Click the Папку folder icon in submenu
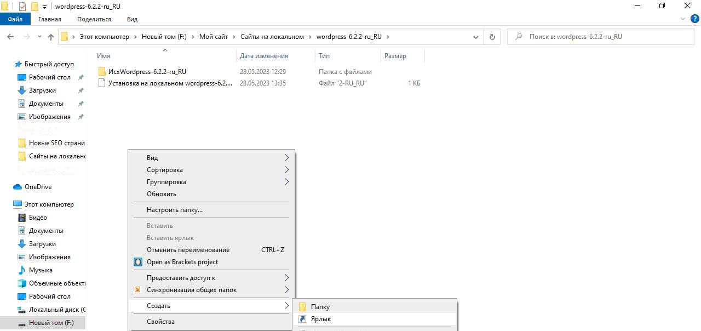This screenshot has width=701, height=331. pos(302,307)
